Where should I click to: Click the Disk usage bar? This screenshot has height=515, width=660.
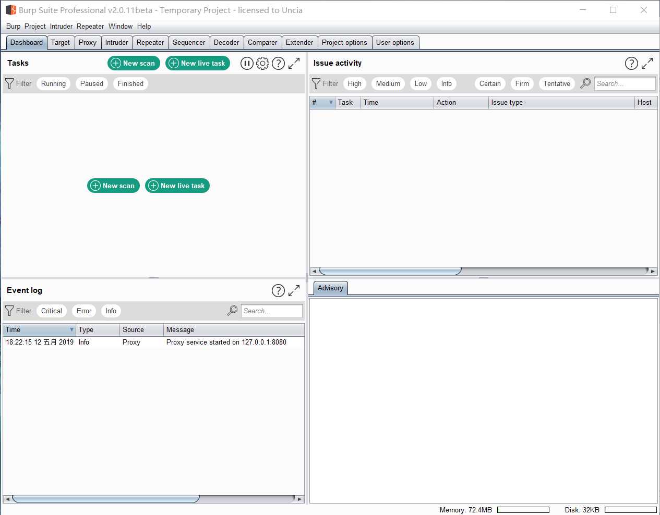[x=631, y=510]
